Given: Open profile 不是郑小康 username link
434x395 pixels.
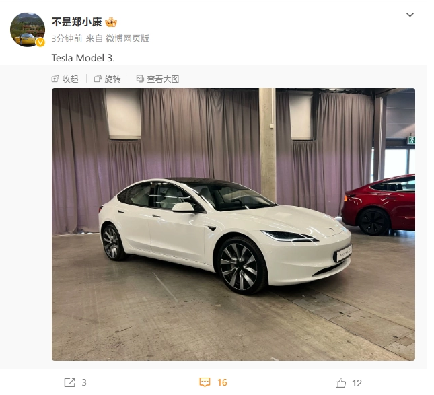Looking at the screenshot, I should coord(78,22).
